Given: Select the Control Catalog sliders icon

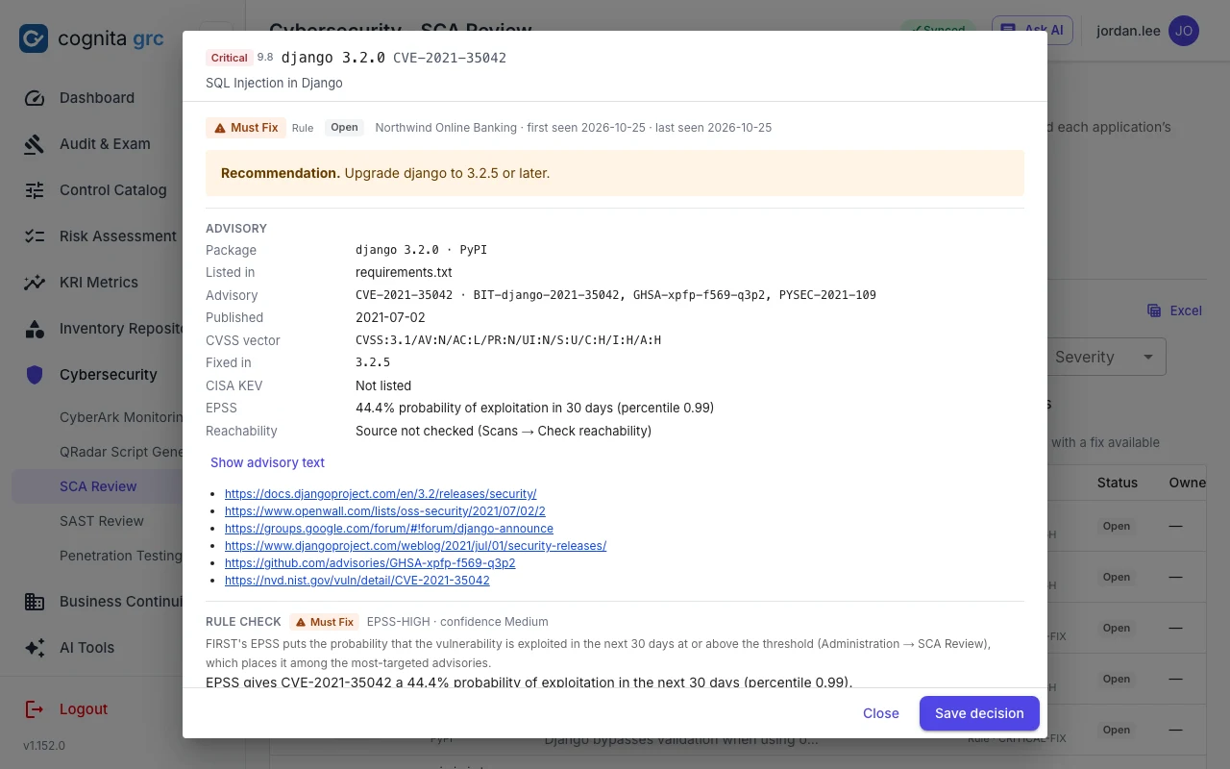Looking at the screenshot, I should point(35,190).
